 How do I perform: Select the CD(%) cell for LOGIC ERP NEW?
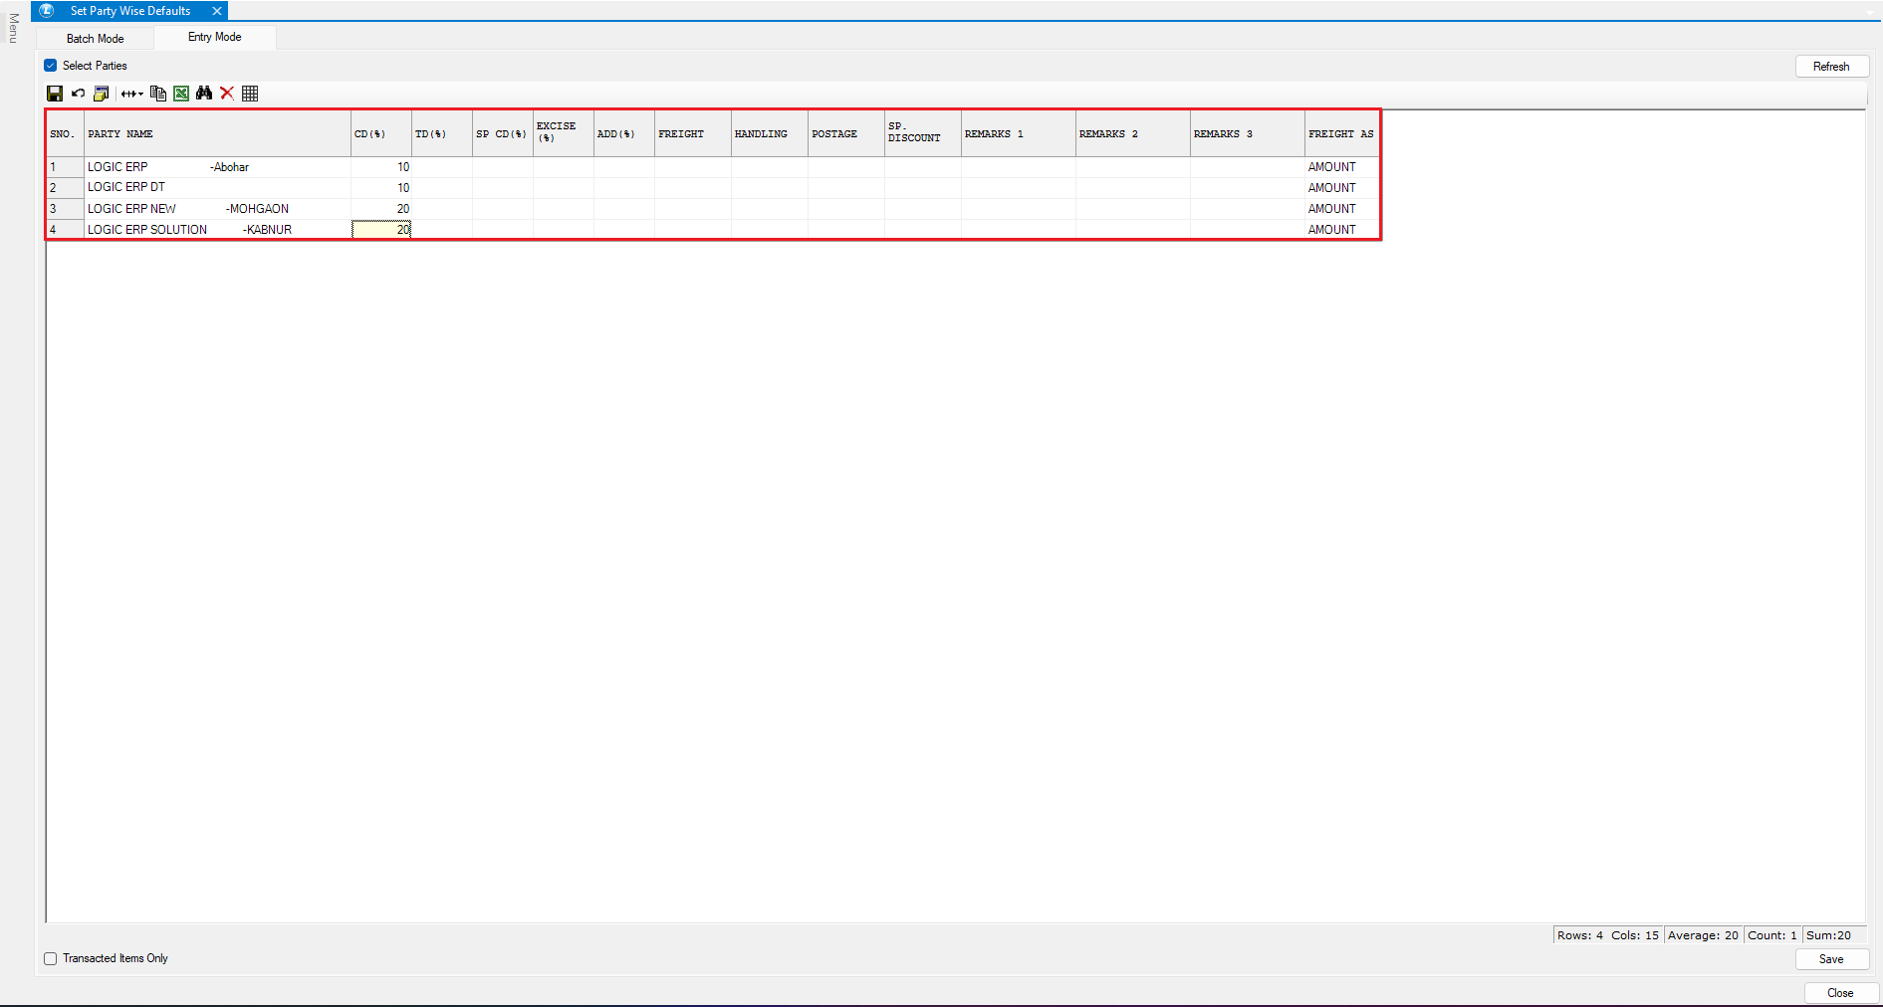[x=381, y=209]
